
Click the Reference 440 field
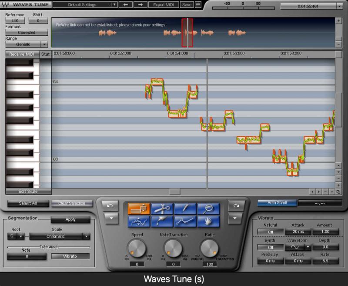(15, 20)
